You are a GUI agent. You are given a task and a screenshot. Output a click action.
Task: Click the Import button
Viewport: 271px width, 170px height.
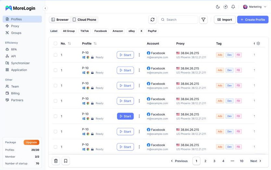225,20
